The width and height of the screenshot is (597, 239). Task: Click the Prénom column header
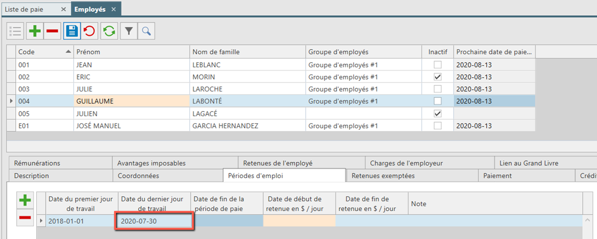131,51
